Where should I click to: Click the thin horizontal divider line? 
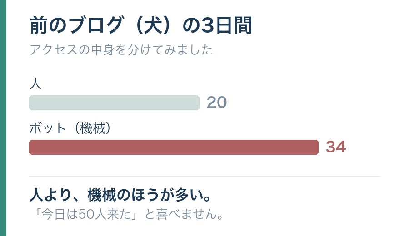[205, 177]
